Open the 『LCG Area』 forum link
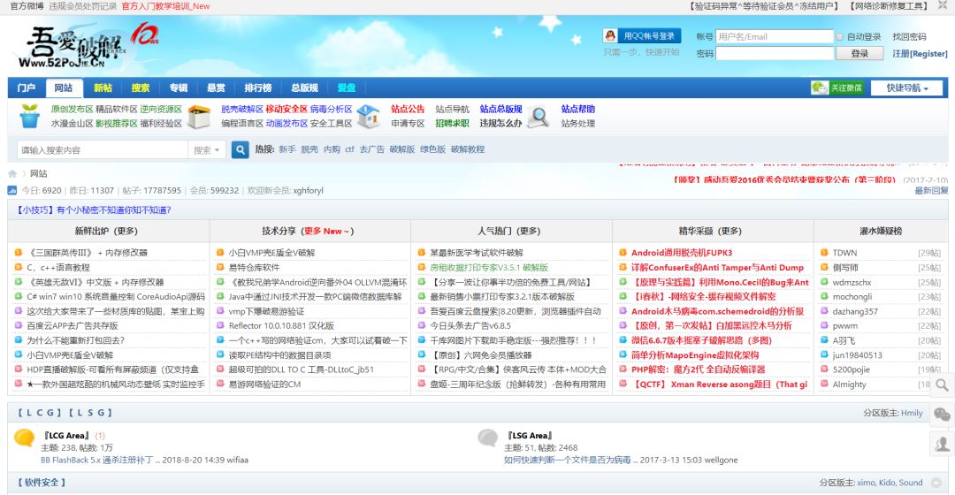The image size is (955, 495). coord(67,435)
